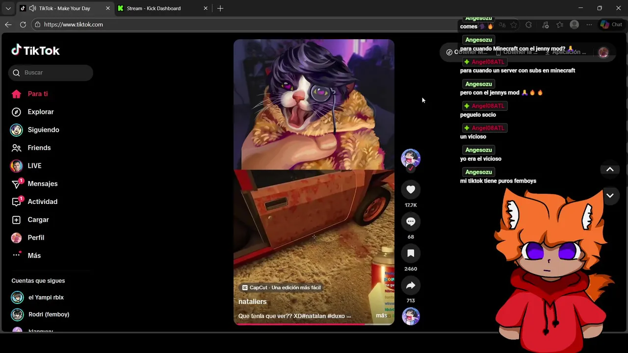Open TikTok account avatar at top right
The width and height of the screenshot is (628, 353).
click(x=603, y=52)
